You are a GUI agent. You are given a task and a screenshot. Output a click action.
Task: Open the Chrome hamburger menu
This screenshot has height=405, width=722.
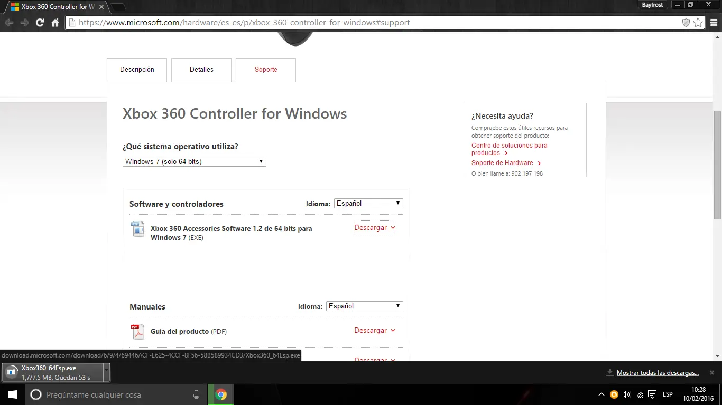tap(713, 23)
